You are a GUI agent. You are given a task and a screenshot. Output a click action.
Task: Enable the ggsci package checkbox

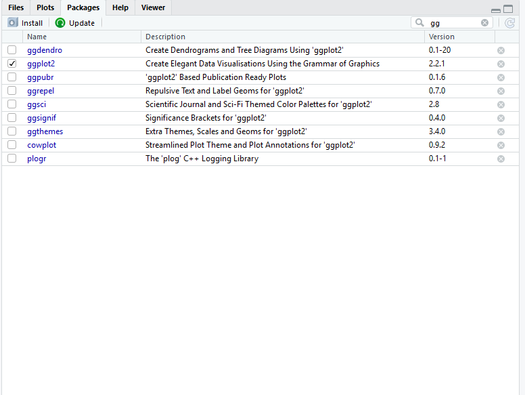12,104
